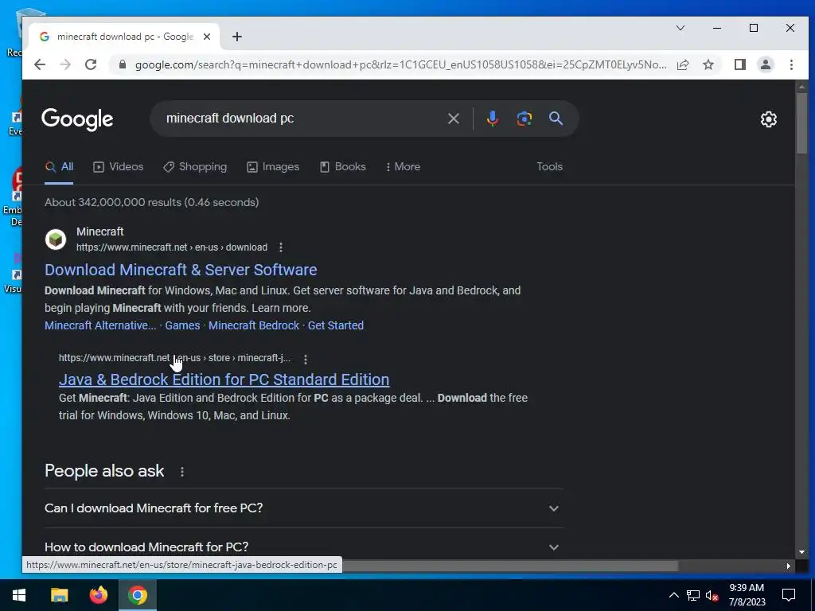Image resolution: width=815 pixels, height=611 pixels.
Task: Click the muted volume tray icon
Action: 712,595
